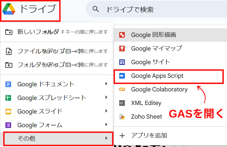Viewport: 227px width, 147px height.
Task: Click the Google サイト icon
Action: coord(122,62)
